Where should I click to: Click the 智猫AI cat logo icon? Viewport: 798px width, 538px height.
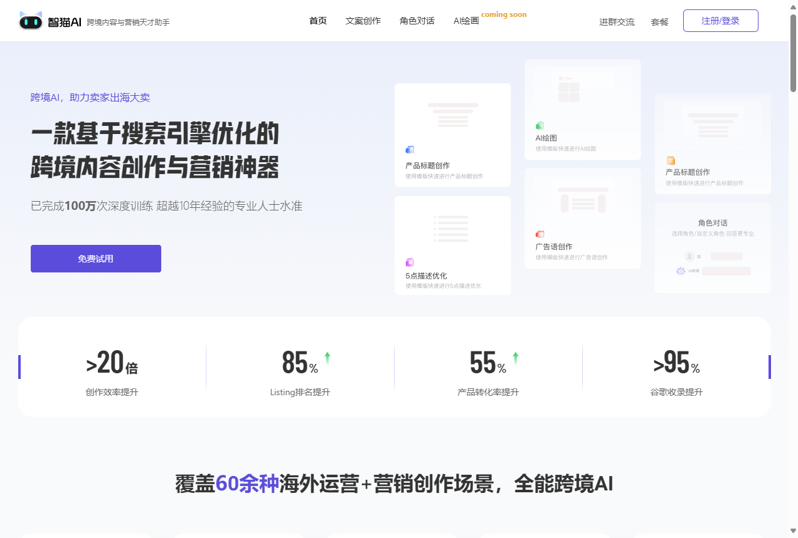pyautogui.click(x=31, y=21)
